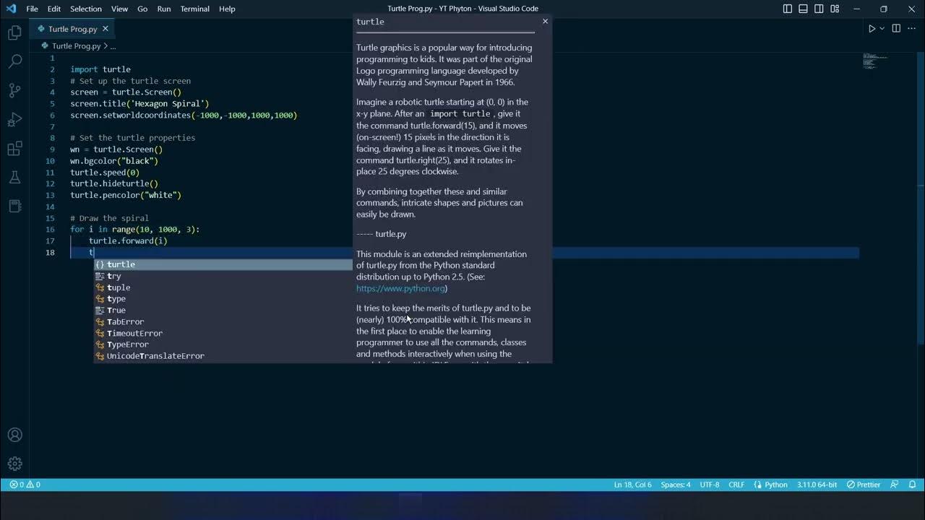
Task: Click the 'wn.bgcolor("black")' code line
Action: [x=114, y=161]
